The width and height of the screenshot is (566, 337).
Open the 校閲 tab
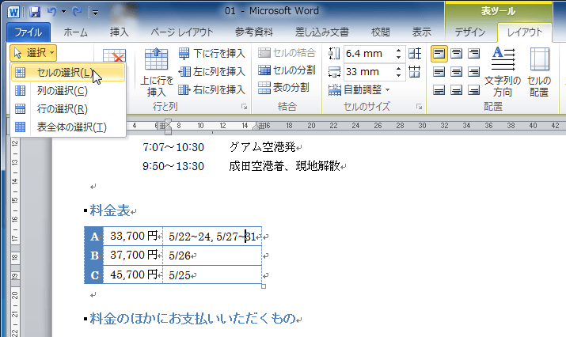(x=381, y=32)
